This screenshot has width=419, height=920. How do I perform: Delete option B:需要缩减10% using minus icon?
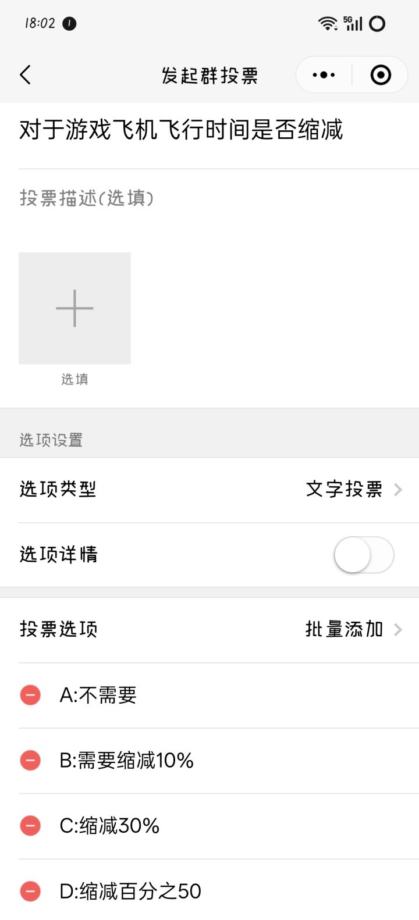(30, 760)
